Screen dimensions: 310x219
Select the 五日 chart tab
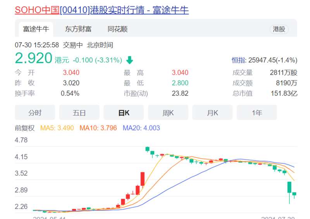tap(79, 113)
